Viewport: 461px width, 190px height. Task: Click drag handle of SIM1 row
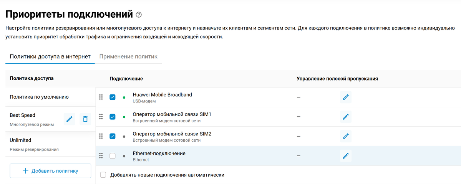coord(101,117)
